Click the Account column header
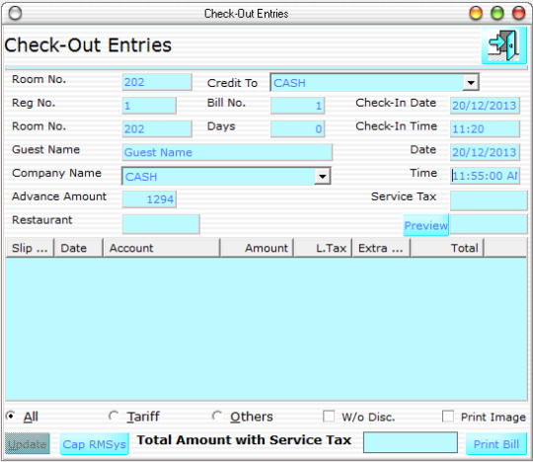The image size is (533, 462). (162, 248)
